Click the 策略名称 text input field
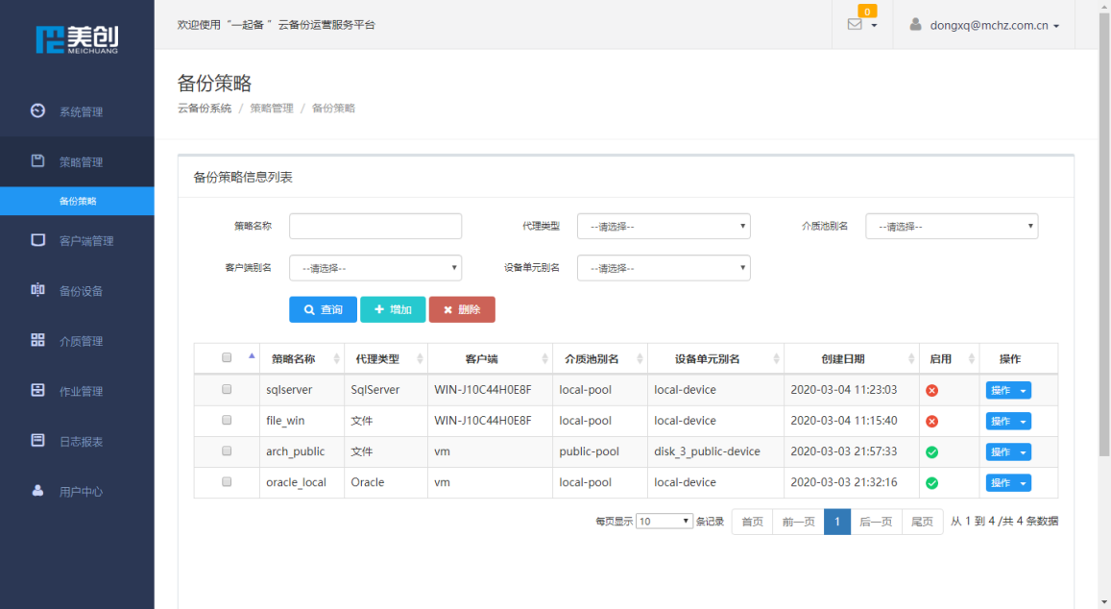The width and height of the screenshot is (1111, 609). tap(375, 226)
